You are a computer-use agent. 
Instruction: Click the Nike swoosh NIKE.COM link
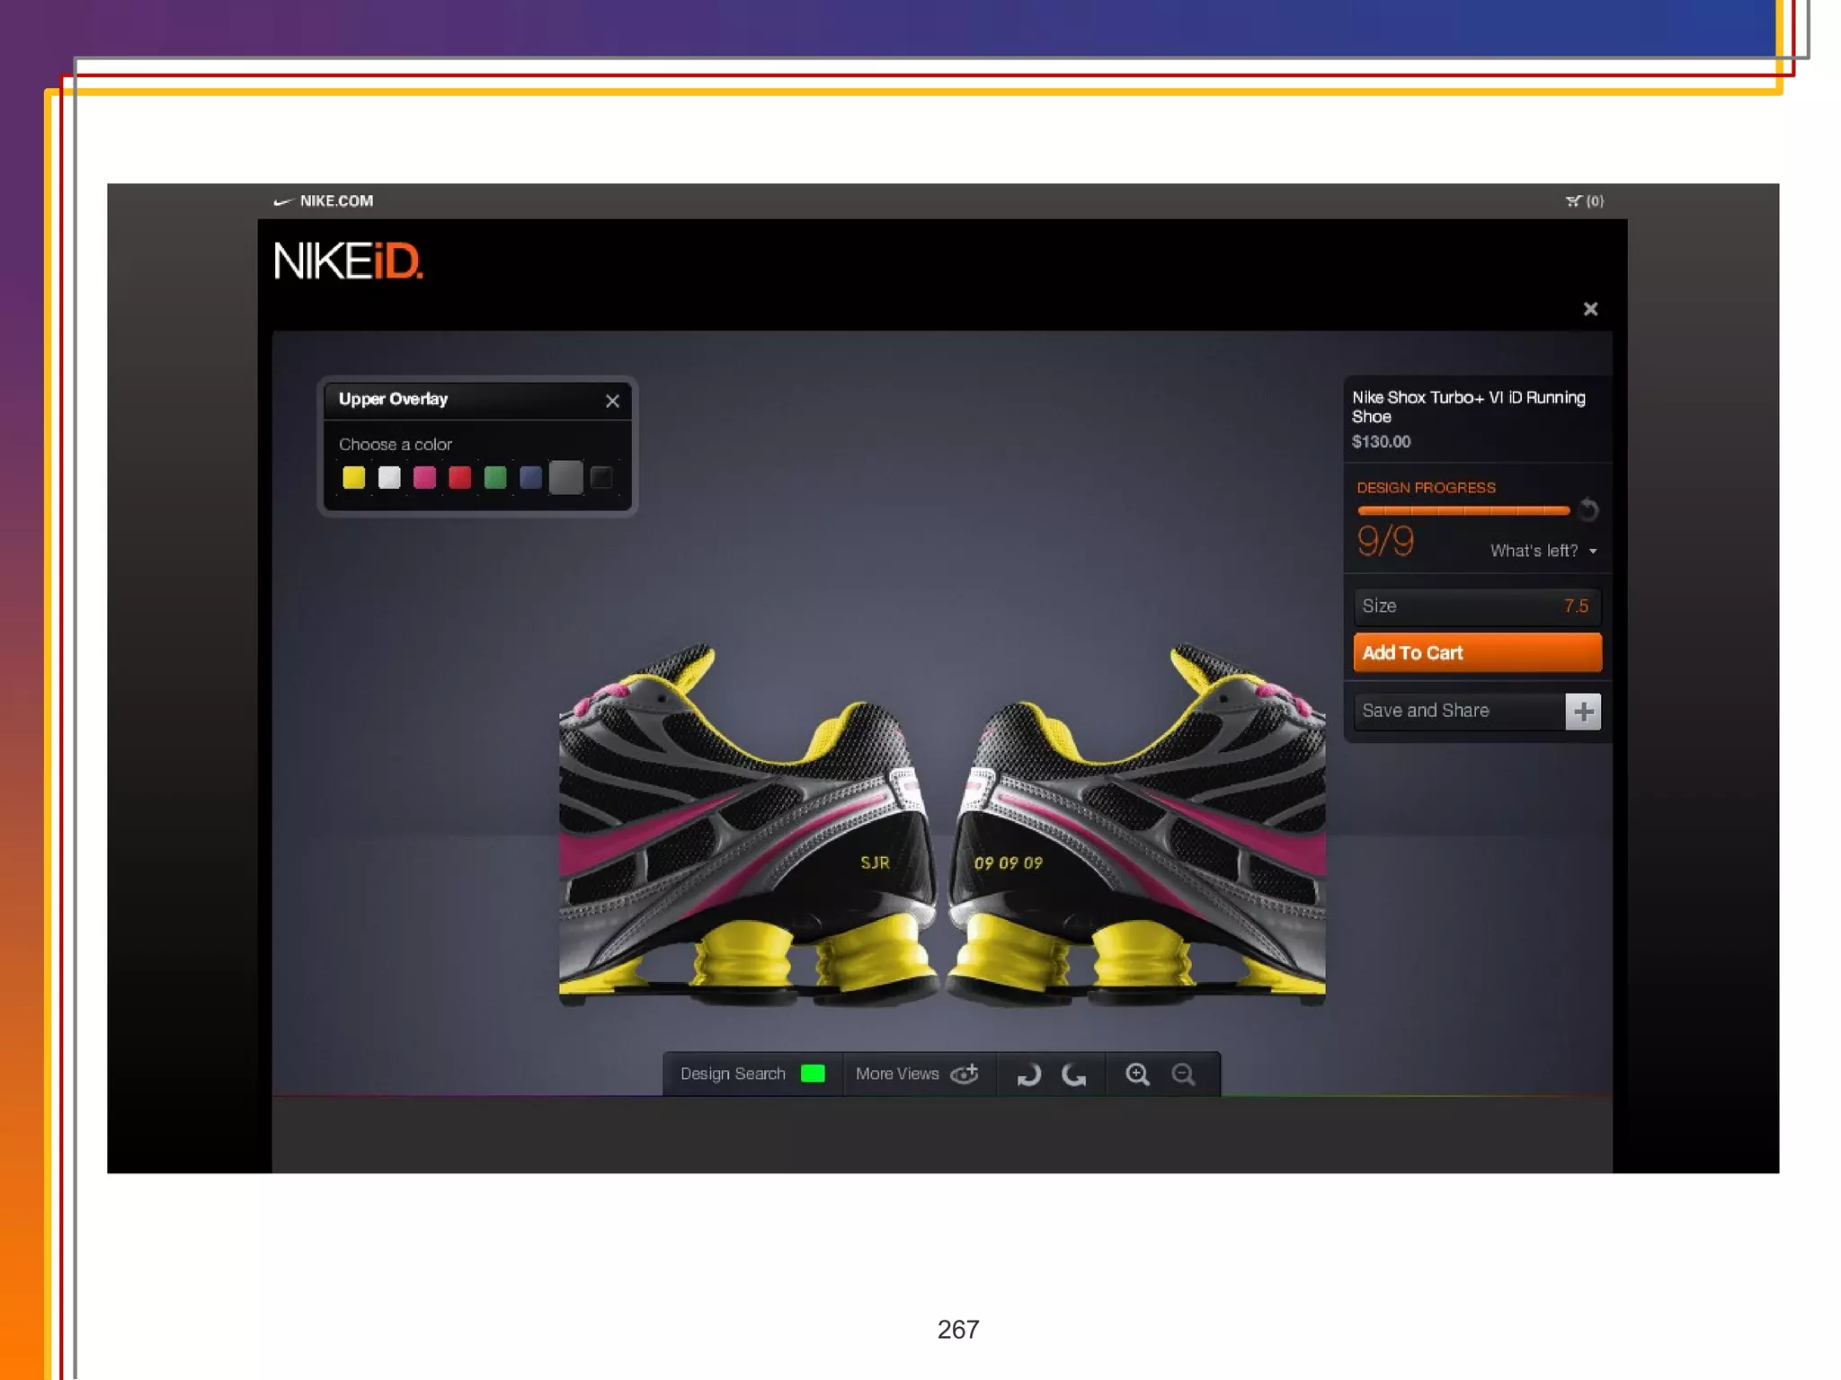pos(324,201)
